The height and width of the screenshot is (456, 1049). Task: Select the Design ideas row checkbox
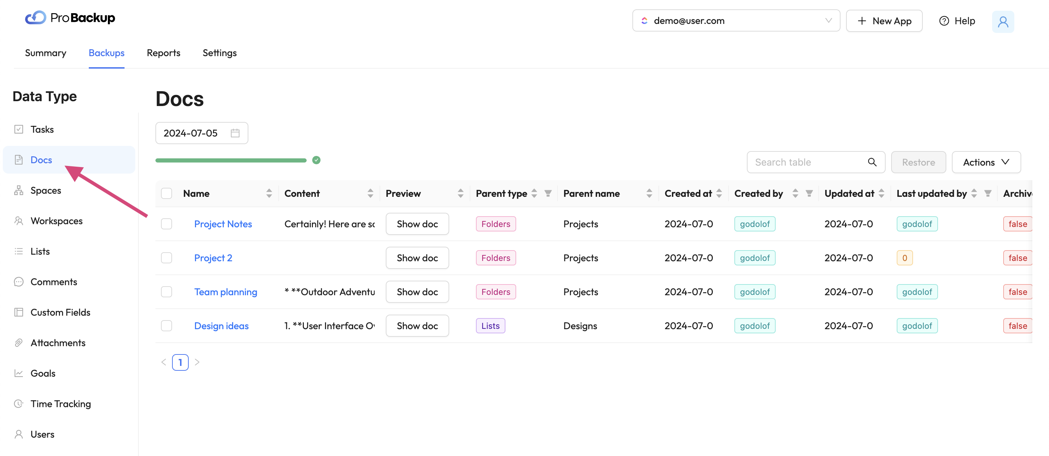click(x=167, y=326)
